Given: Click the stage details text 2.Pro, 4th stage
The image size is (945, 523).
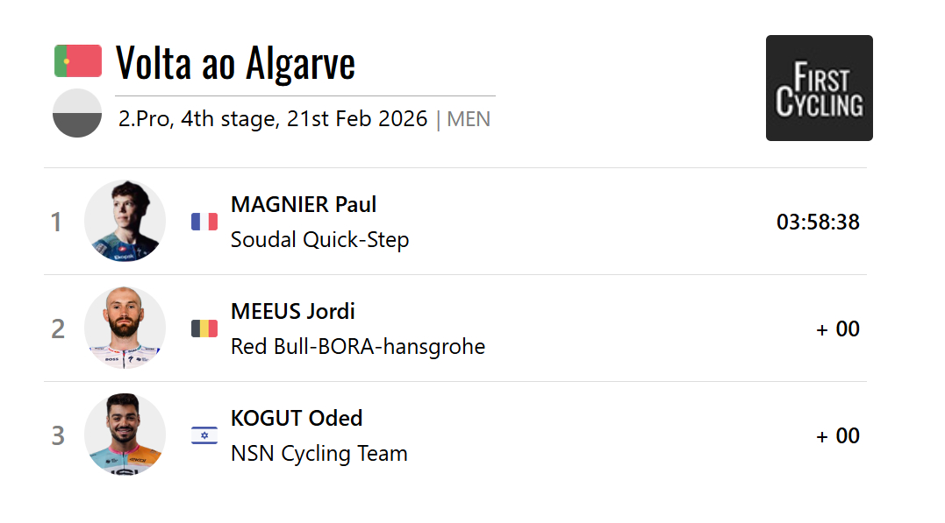Looking at the screenshot, I should pos(273,119).
